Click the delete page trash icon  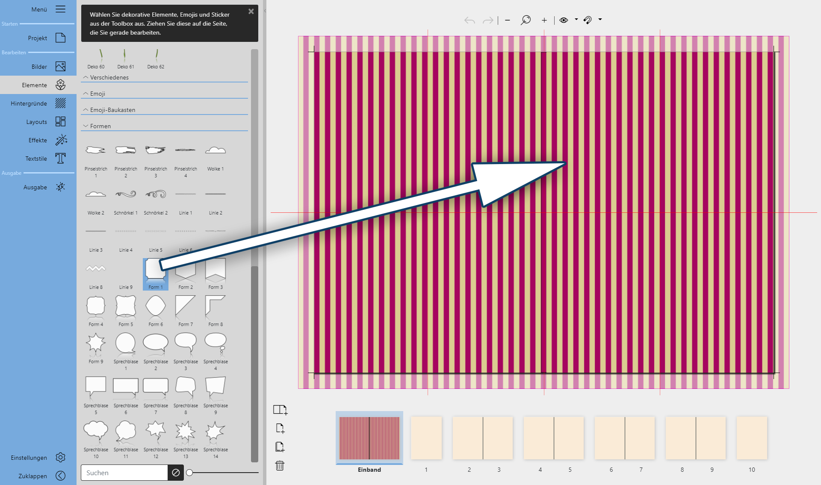click(280, 465)
